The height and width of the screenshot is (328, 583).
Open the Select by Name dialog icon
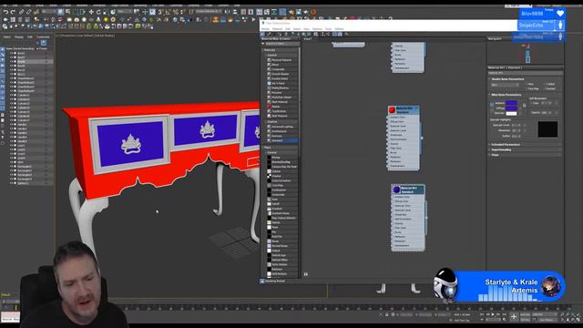click(67, 12)
